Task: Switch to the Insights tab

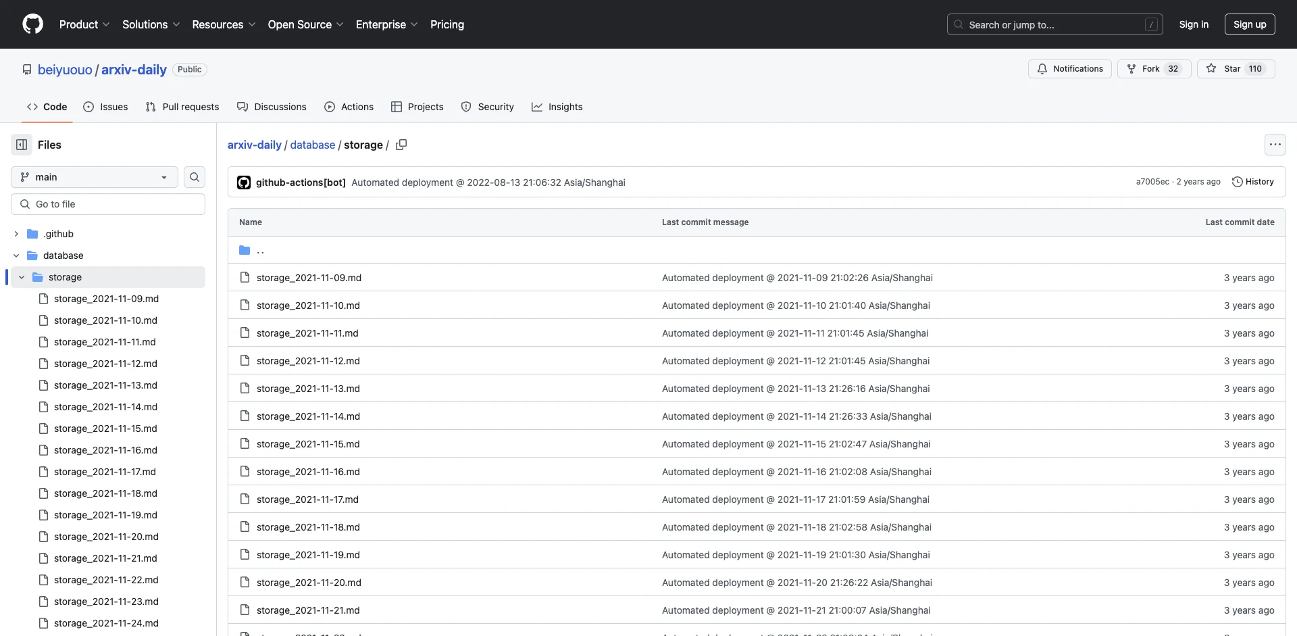Action: [x=557, y=107]
